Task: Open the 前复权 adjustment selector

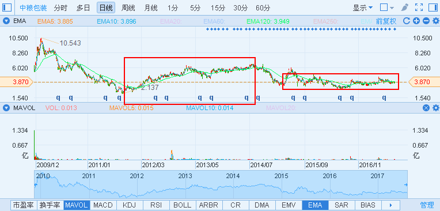Action: [386, 21]
